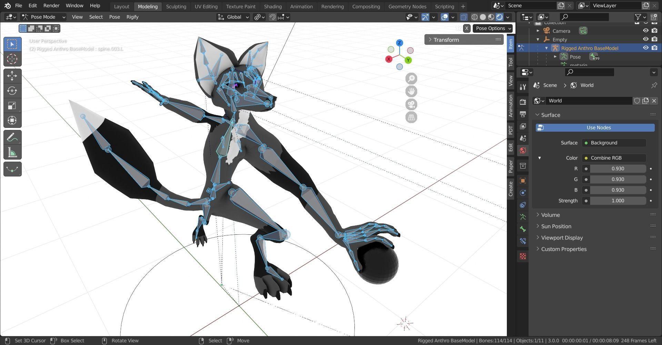The width and height of the screenshot is (662, 345).
Task: Expand the Sun Position panel
Action: (x=556, y=226)
